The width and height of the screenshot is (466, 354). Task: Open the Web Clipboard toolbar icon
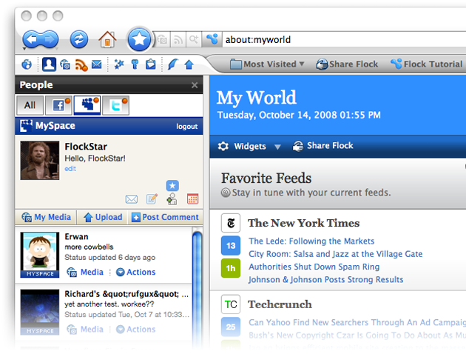click(x=151, y=64)
